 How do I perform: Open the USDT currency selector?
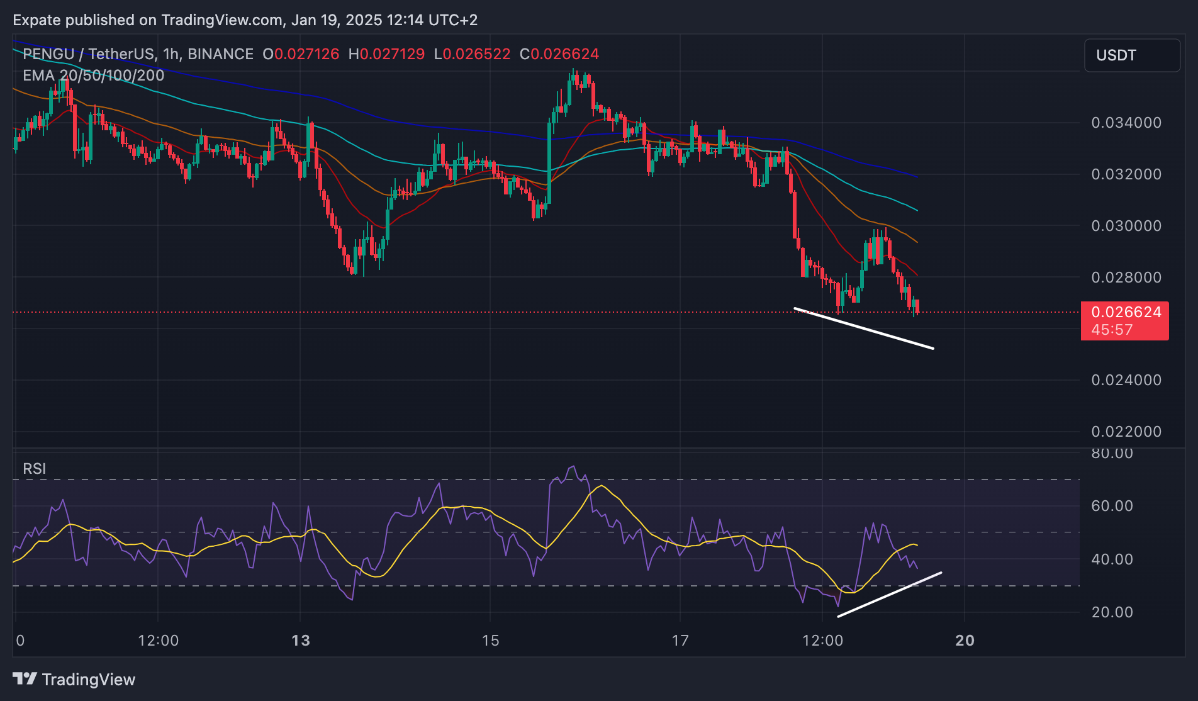coord(1132,55)
